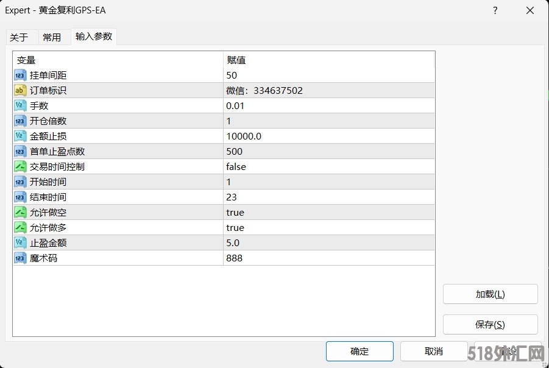This screenshot has height=368, width=549.
Task: Click the double-type icon beside 止盈金额
Action: point(20,242)
